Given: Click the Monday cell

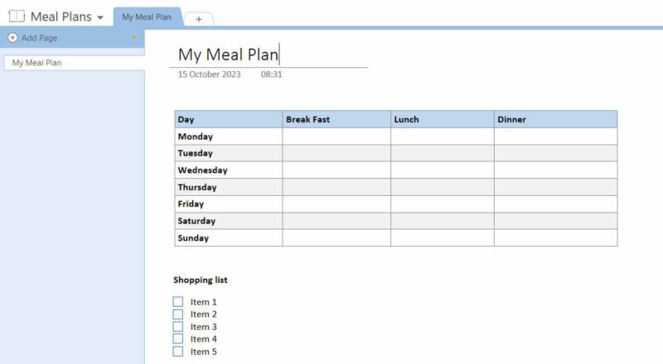Looking at the screenshot, I should tap(229, 136).
